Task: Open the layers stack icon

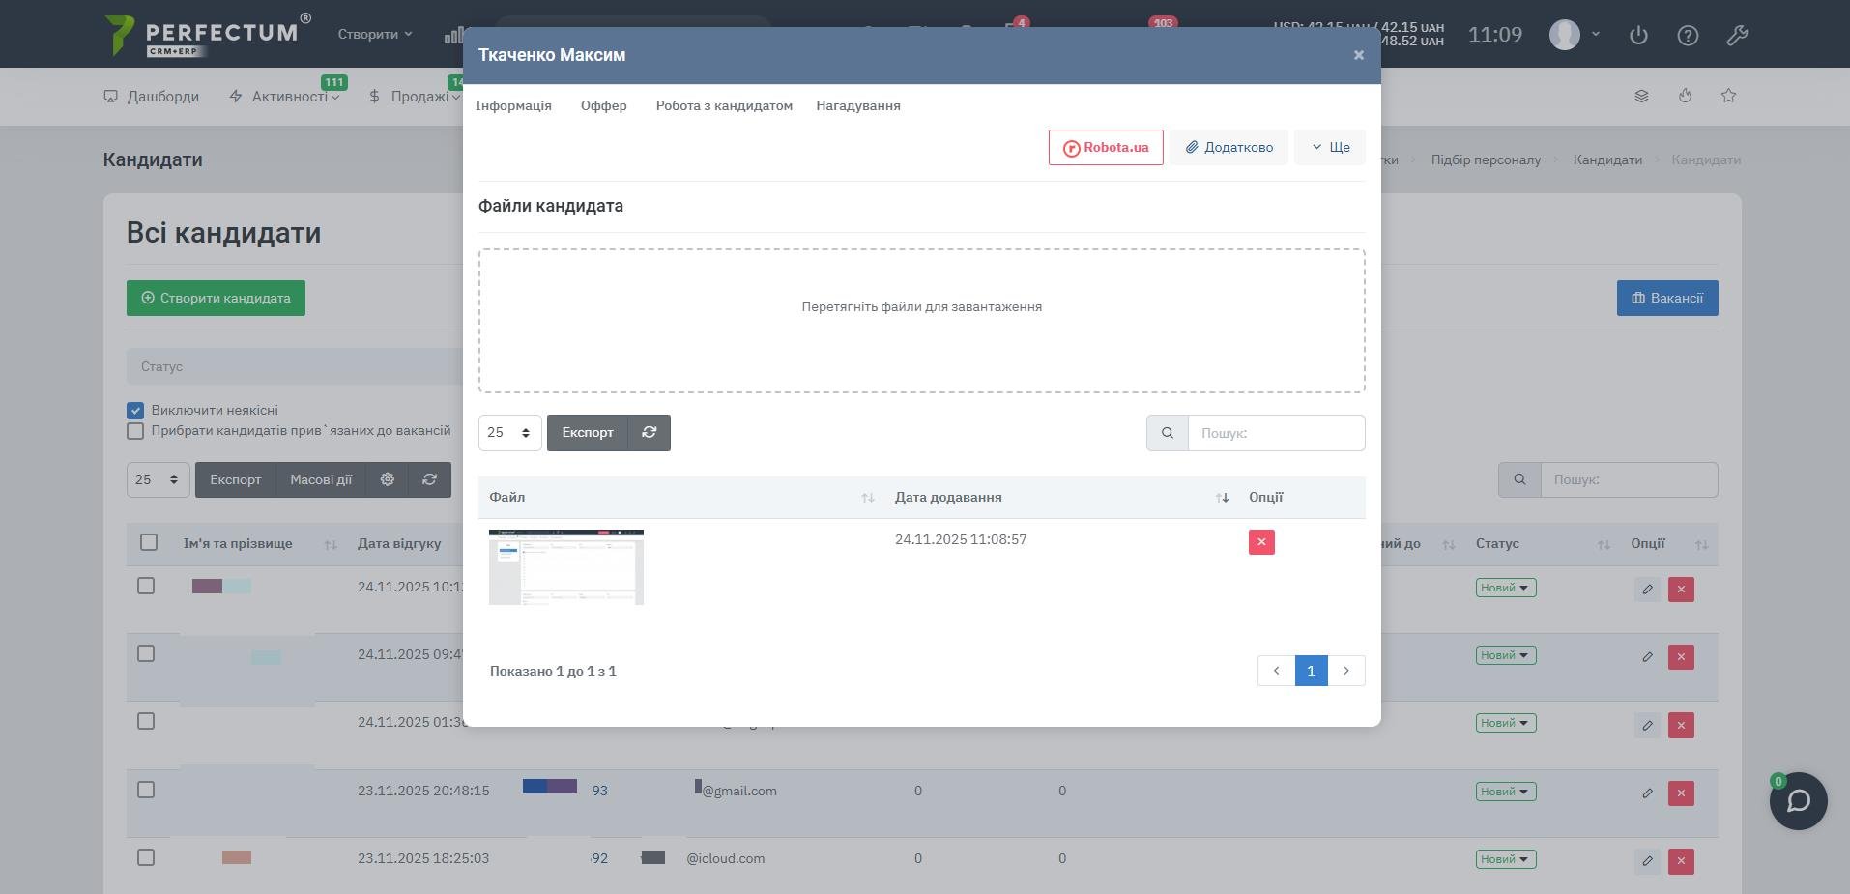Action: point(1641,96)
